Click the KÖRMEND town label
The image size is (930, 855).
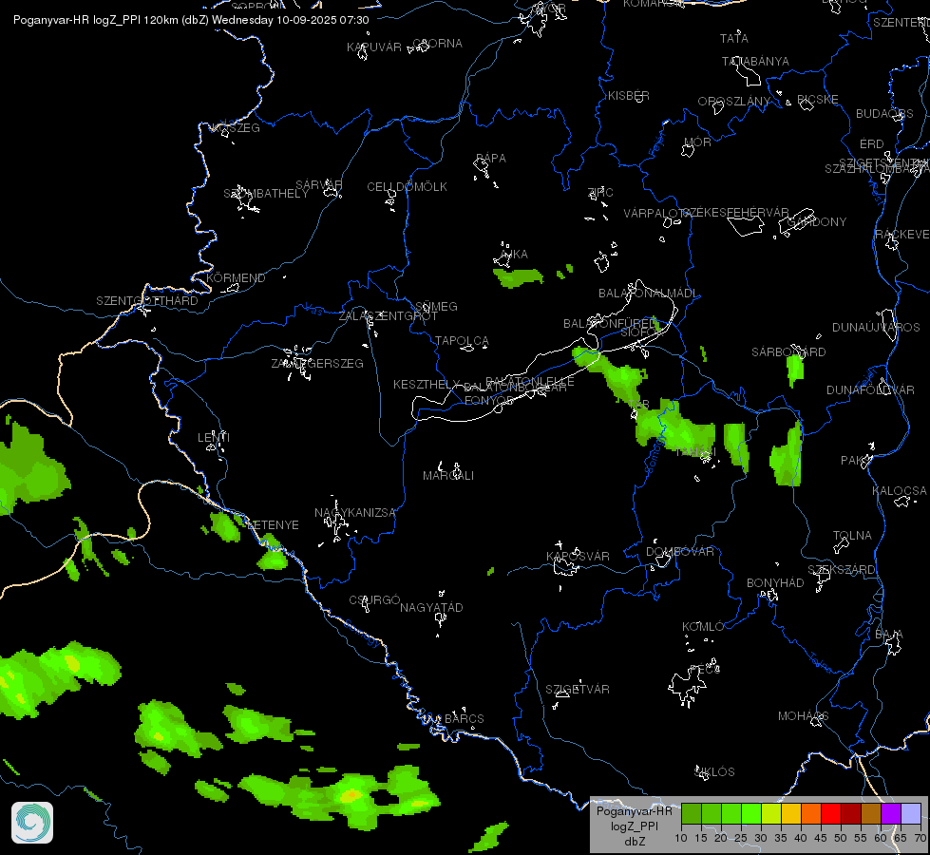(x=236, y=277)
